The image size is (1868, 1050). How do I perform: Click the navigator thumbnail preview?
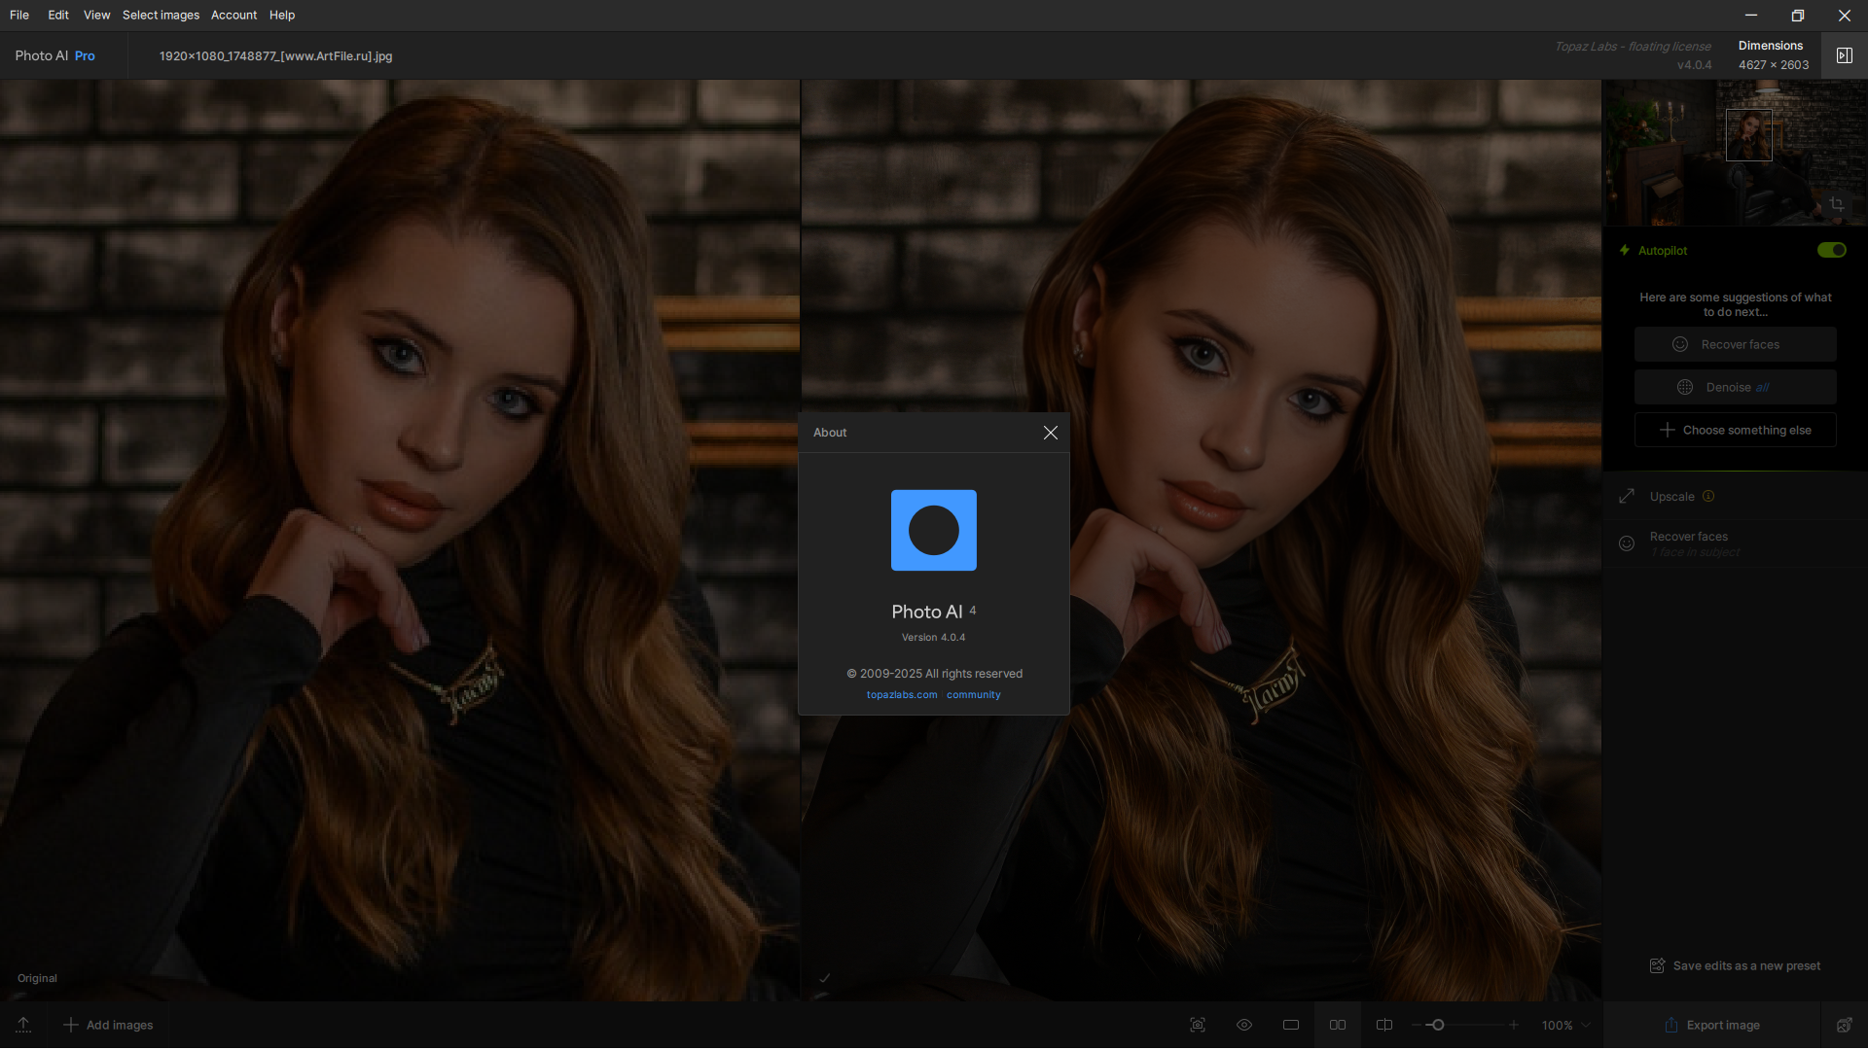(1735, 153)
